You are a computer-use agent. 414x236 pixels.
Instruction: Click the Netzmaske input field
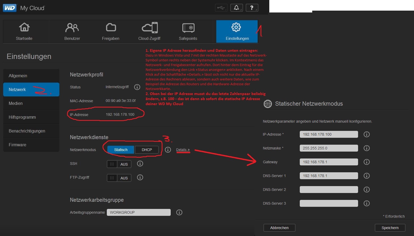click(x=329, y=148)
